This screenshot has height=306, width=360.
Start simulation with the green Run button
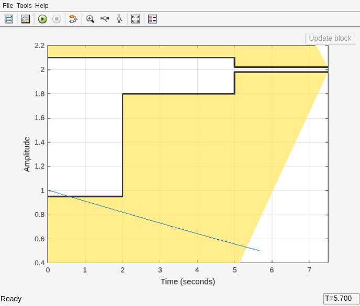(42, 19)
